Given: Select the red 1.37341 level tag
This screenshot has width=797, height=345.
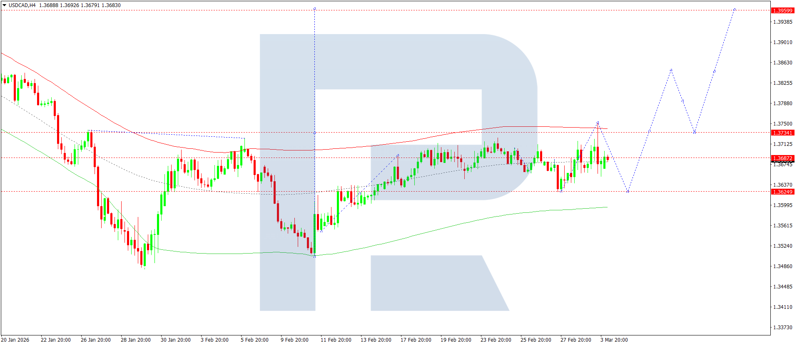Looking at the screenshot, I should click(782, 133).
